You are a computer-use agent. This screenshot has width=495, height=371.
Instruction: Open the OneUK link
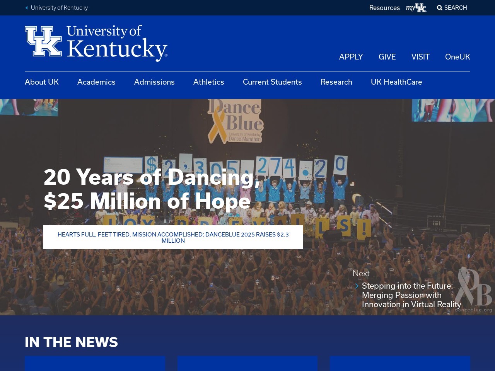[x=457, y=57]
